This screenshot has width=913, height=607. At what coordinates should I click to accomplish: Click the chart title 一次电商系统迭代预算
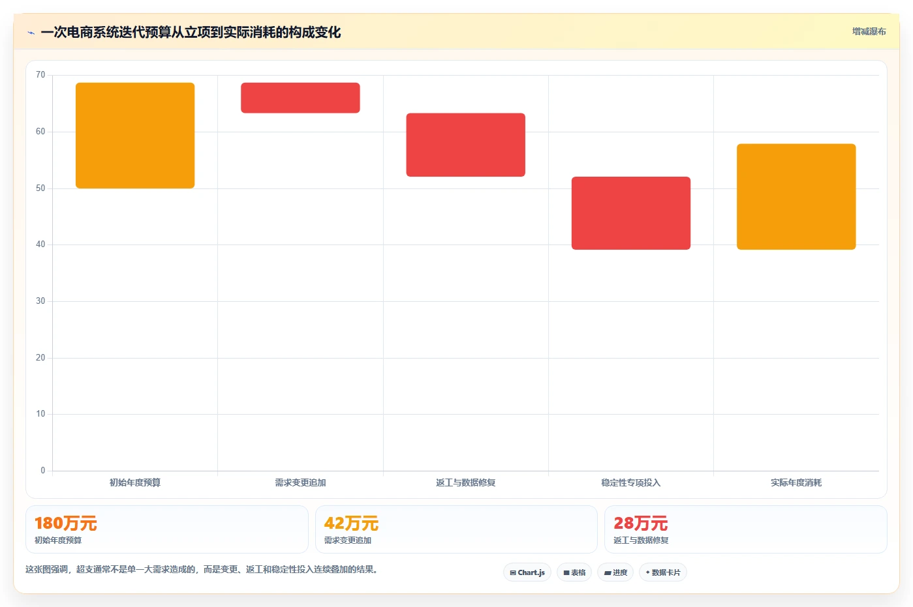[191, 32]
